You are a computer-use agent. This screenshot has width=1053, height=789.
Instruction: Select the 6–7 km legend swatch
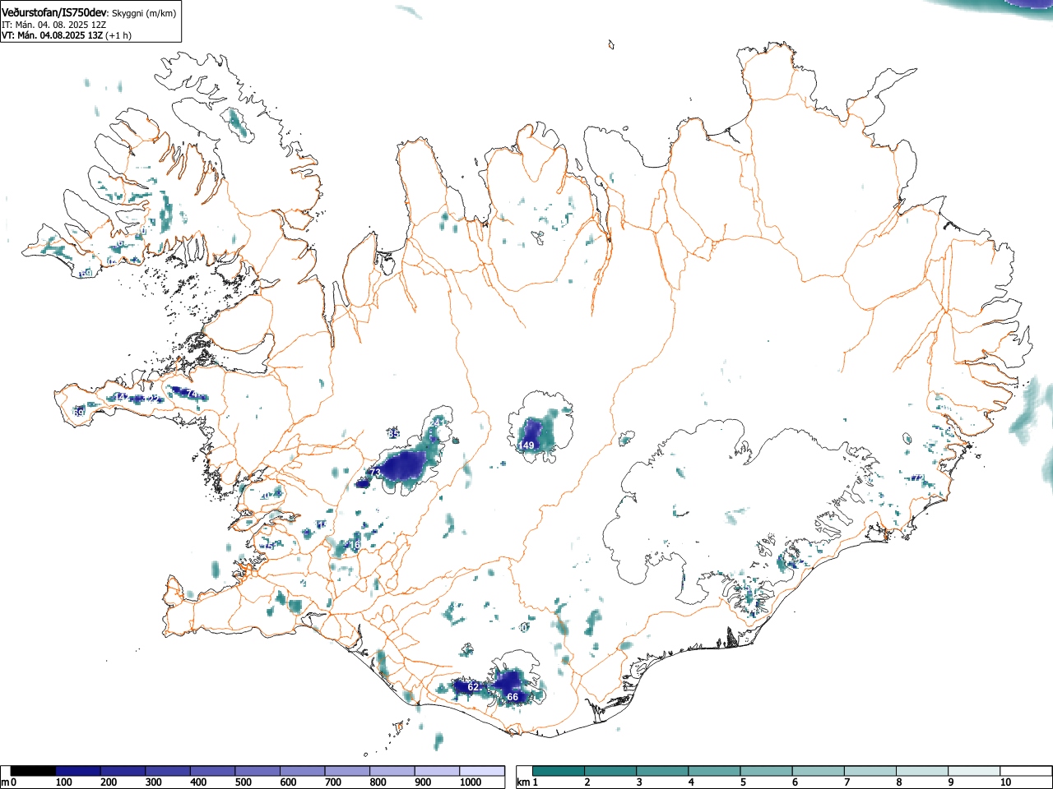pos(819,771)
